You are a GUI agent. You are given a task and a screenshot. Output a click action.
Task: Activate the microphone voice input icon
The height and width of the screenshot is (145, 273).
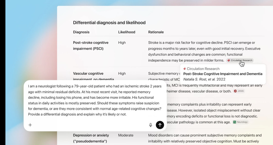coord(151,125)
